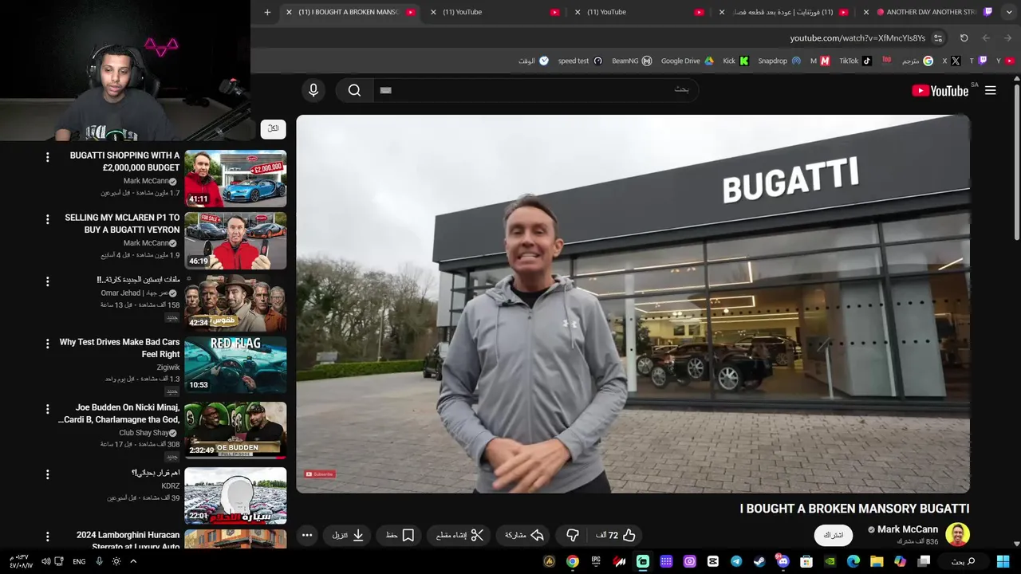Viewport: 1021px width, 574px height.
Task: Open File Explorer from the taskbar
Action: click(x=877, y=561)
